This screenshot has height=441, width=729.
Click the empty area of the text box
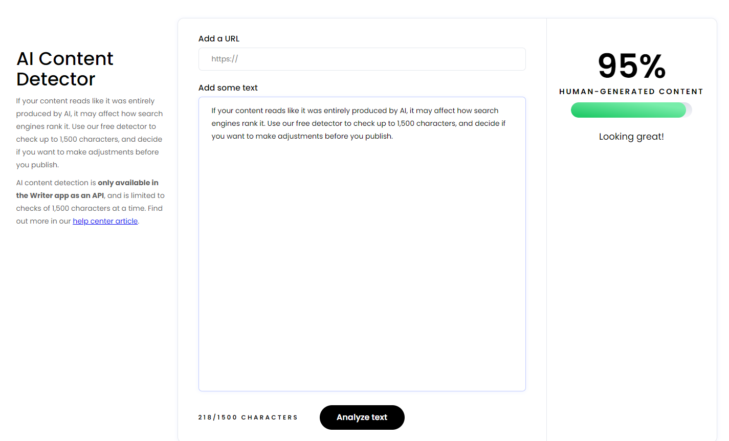point(362,266)
